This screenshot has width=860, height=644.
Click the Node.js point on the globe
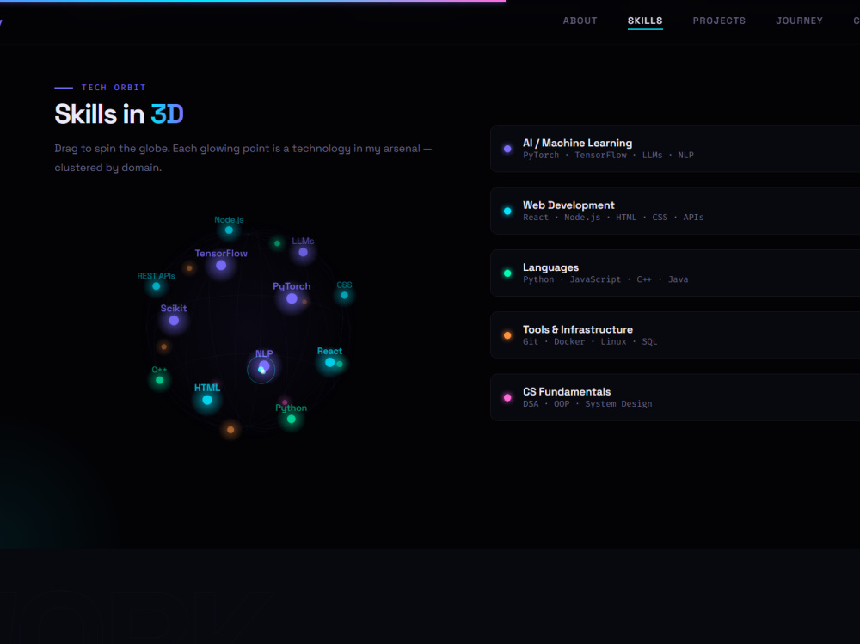(x=229, y=230)
